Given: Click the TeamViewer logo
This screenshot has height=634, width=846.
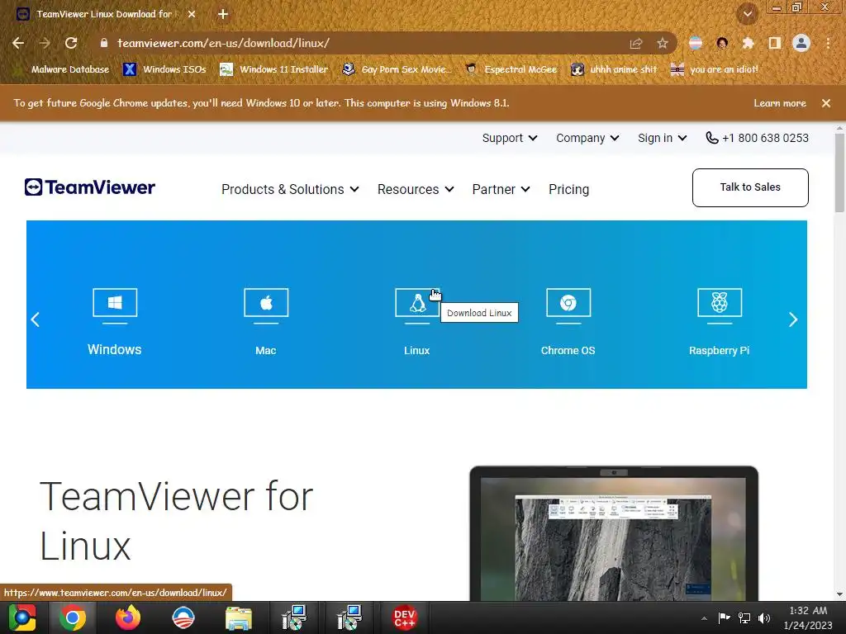Looking at the screenshot, I should [89, 187].
